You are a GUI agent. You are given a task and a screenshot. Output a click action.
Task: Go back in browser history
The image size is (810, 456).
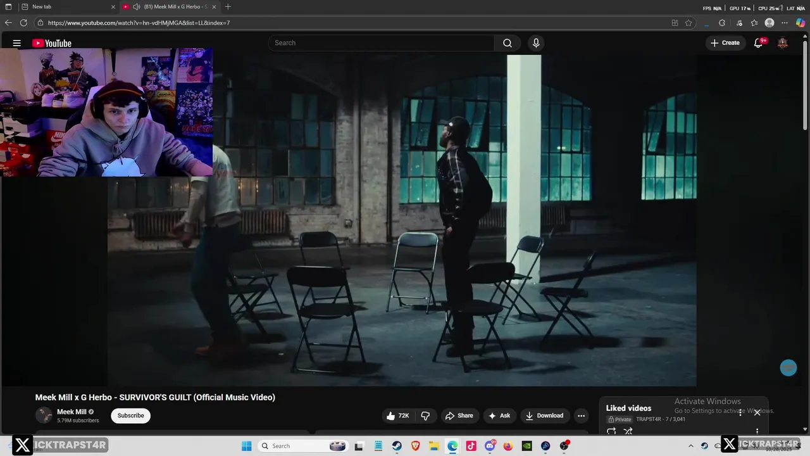point(8,23)
